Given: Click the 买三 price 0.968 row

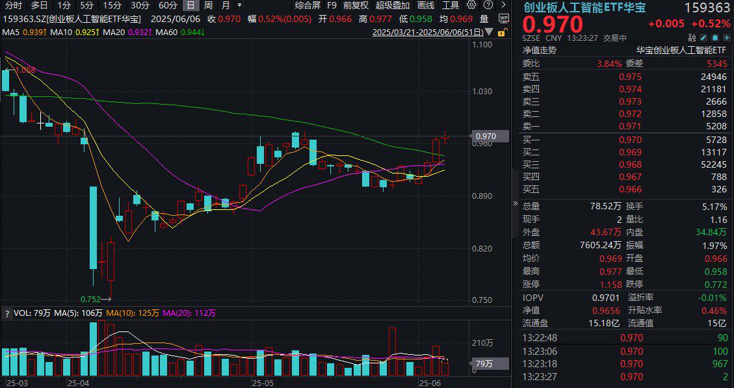Looking at the screenshot, I should [625, 164].
